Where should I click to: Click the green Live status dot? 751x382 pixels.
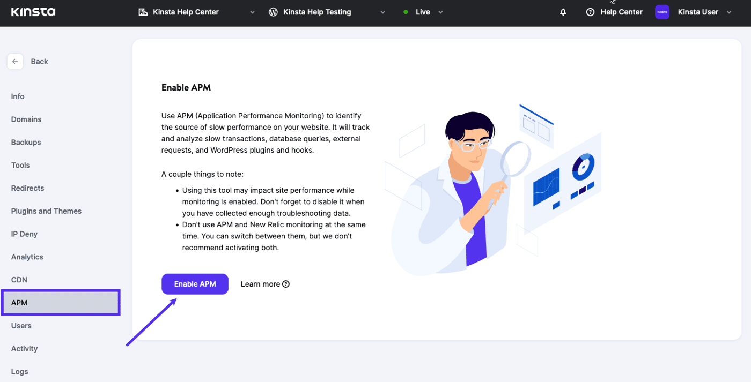pyautogui.click(x=406, y=12)
